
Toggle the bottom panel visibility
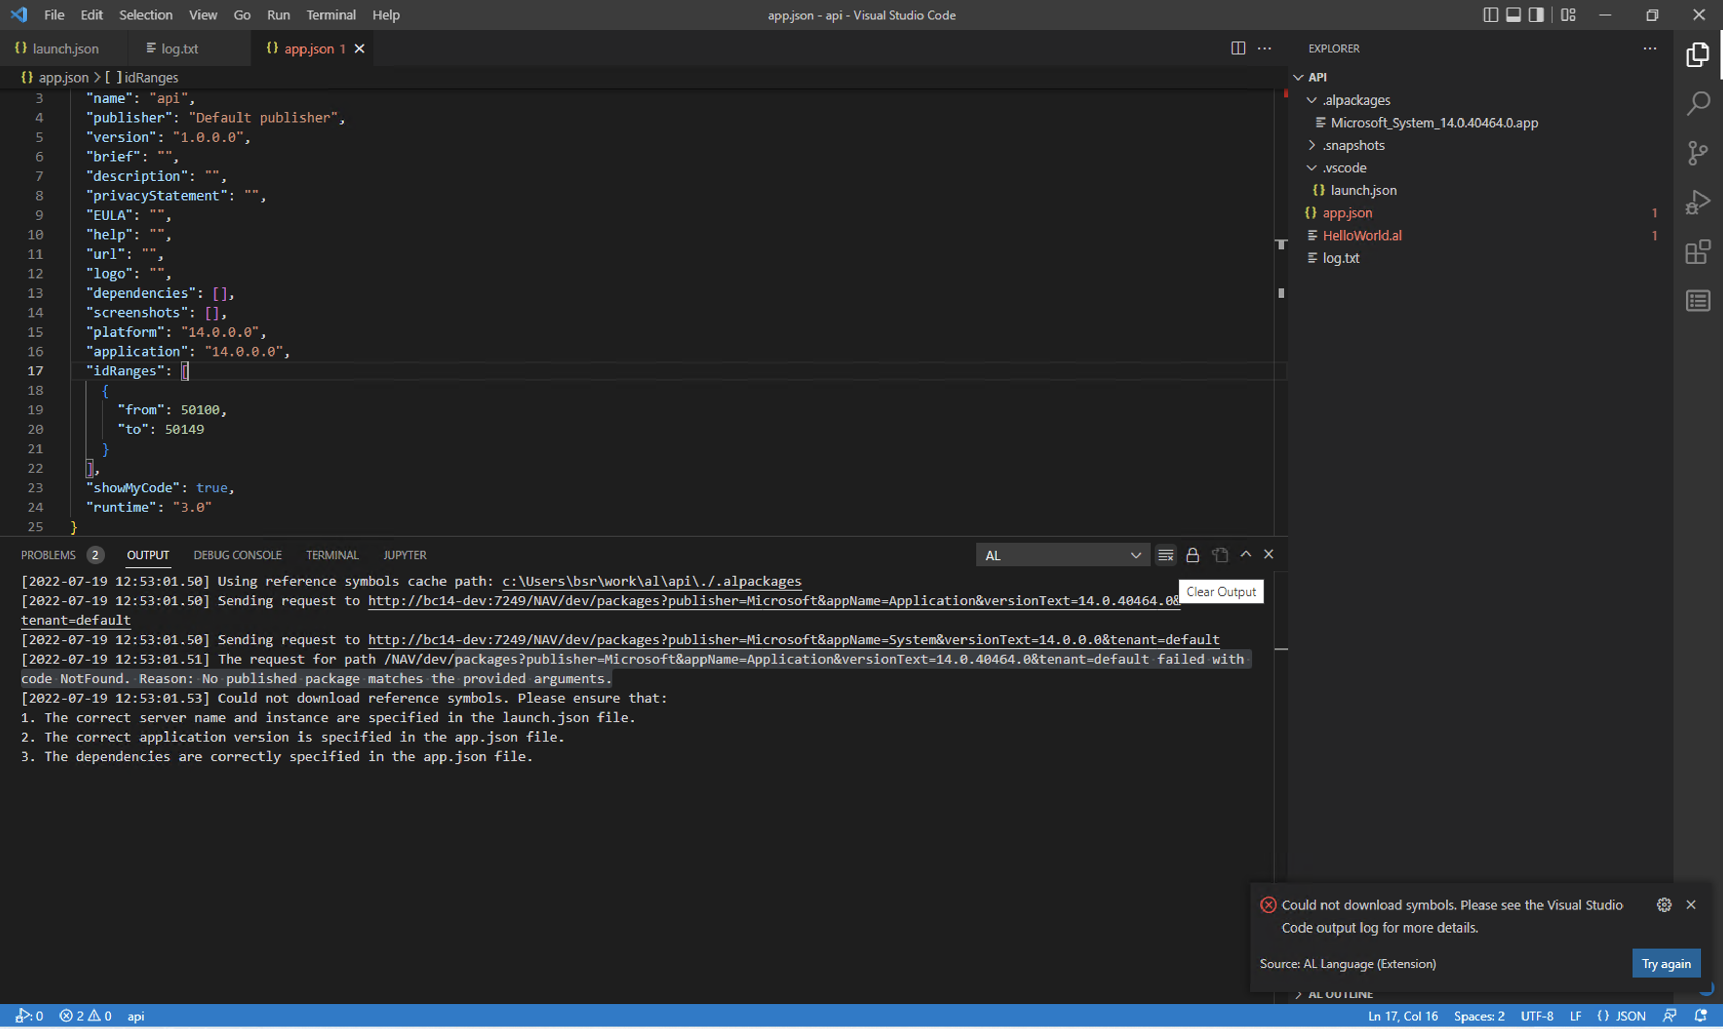click(1514, 14)
